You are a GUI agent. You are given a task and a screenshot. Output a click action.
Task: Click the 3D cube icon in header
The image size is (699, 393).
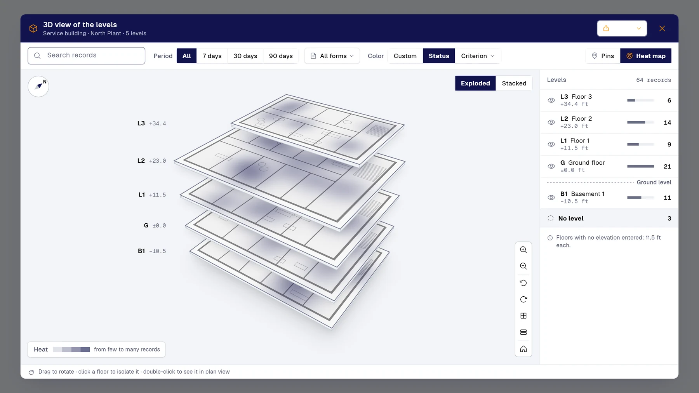pyautogui.click(x=33, y=28)
